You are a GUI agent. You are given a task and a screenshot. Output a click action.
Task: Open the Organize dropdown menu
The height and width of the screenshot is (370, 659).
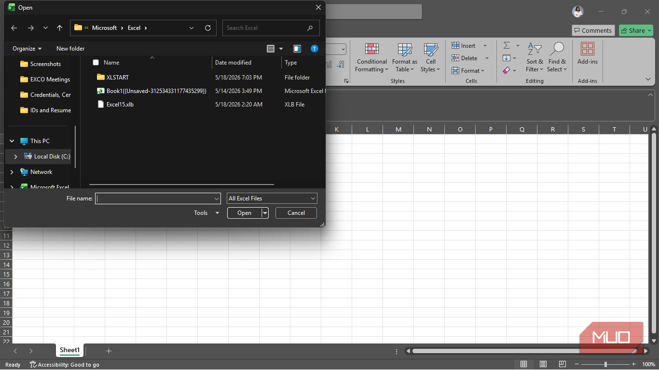(x=27, y=49)
